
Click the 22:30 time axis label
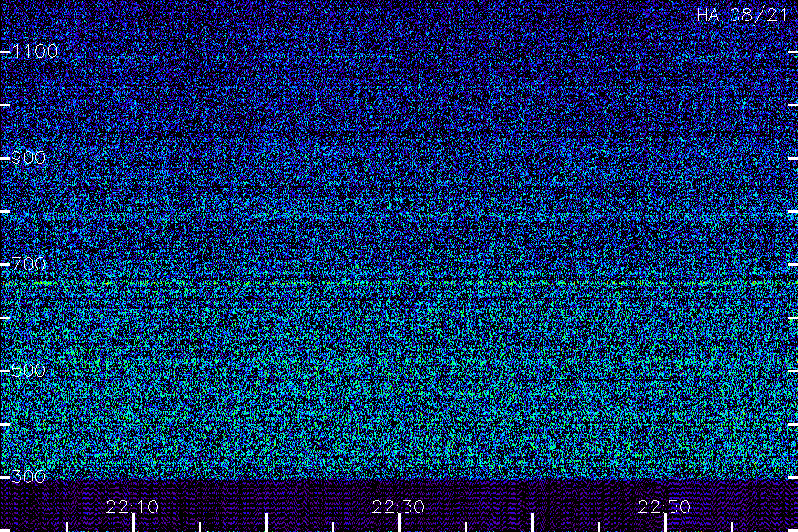point(398,507)
